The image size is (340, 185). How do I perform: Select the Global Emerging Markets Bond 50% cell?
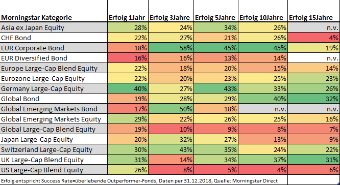click(x=171, y=109)
